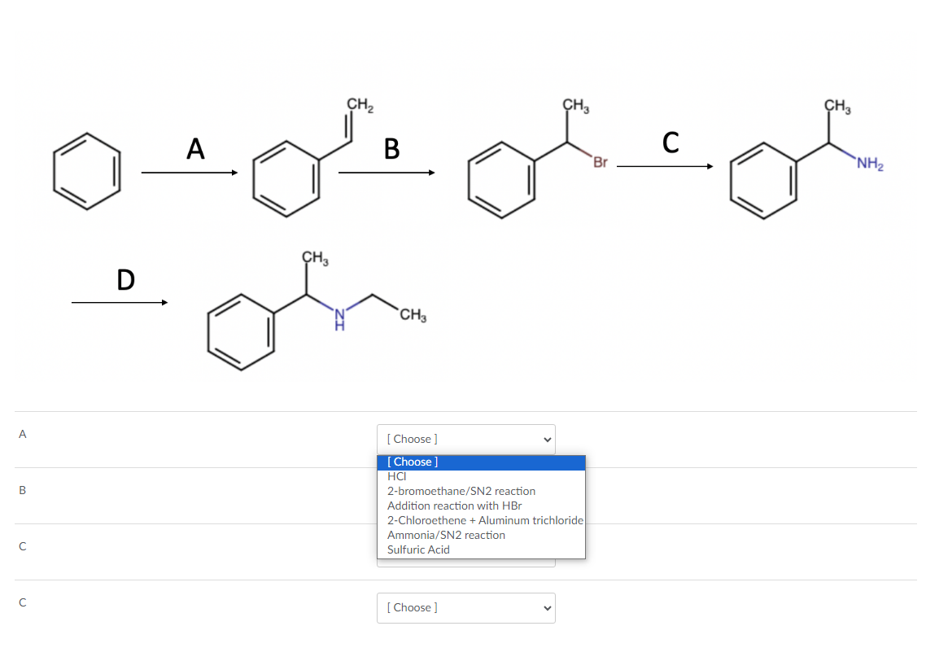Click the row label A on the left
The height and width of the screenshot is (648, 926).
22,434
